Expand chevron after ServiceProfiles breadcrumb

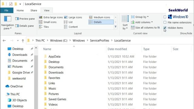(x=112, y=41)
